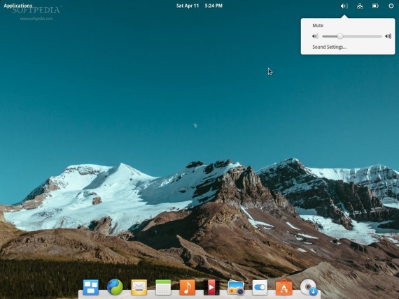This screenshot has height=299, width=399.
Task: Click the sound volume indicator icon
Action: tap(344, 6)
